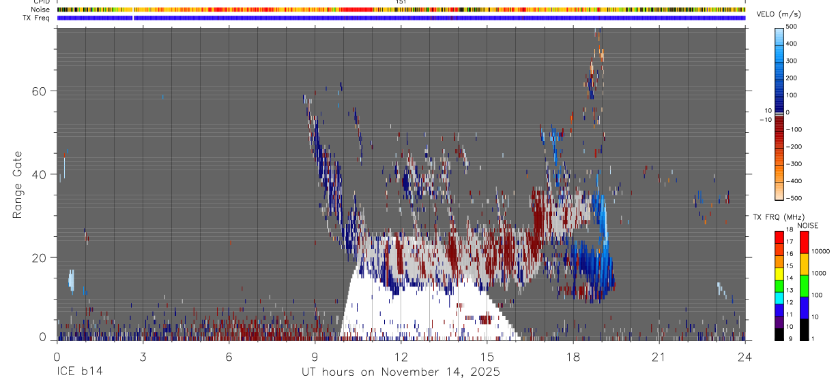The image size is (838, 386).
Task: Click the white triangular region in the range-time plot
Action: pyautogui.click(x=427, y=310)
